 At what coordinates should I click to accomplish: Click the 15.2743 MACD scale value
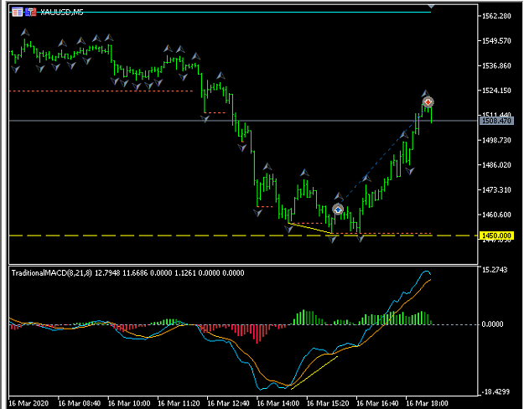click(x=495, y=269)
